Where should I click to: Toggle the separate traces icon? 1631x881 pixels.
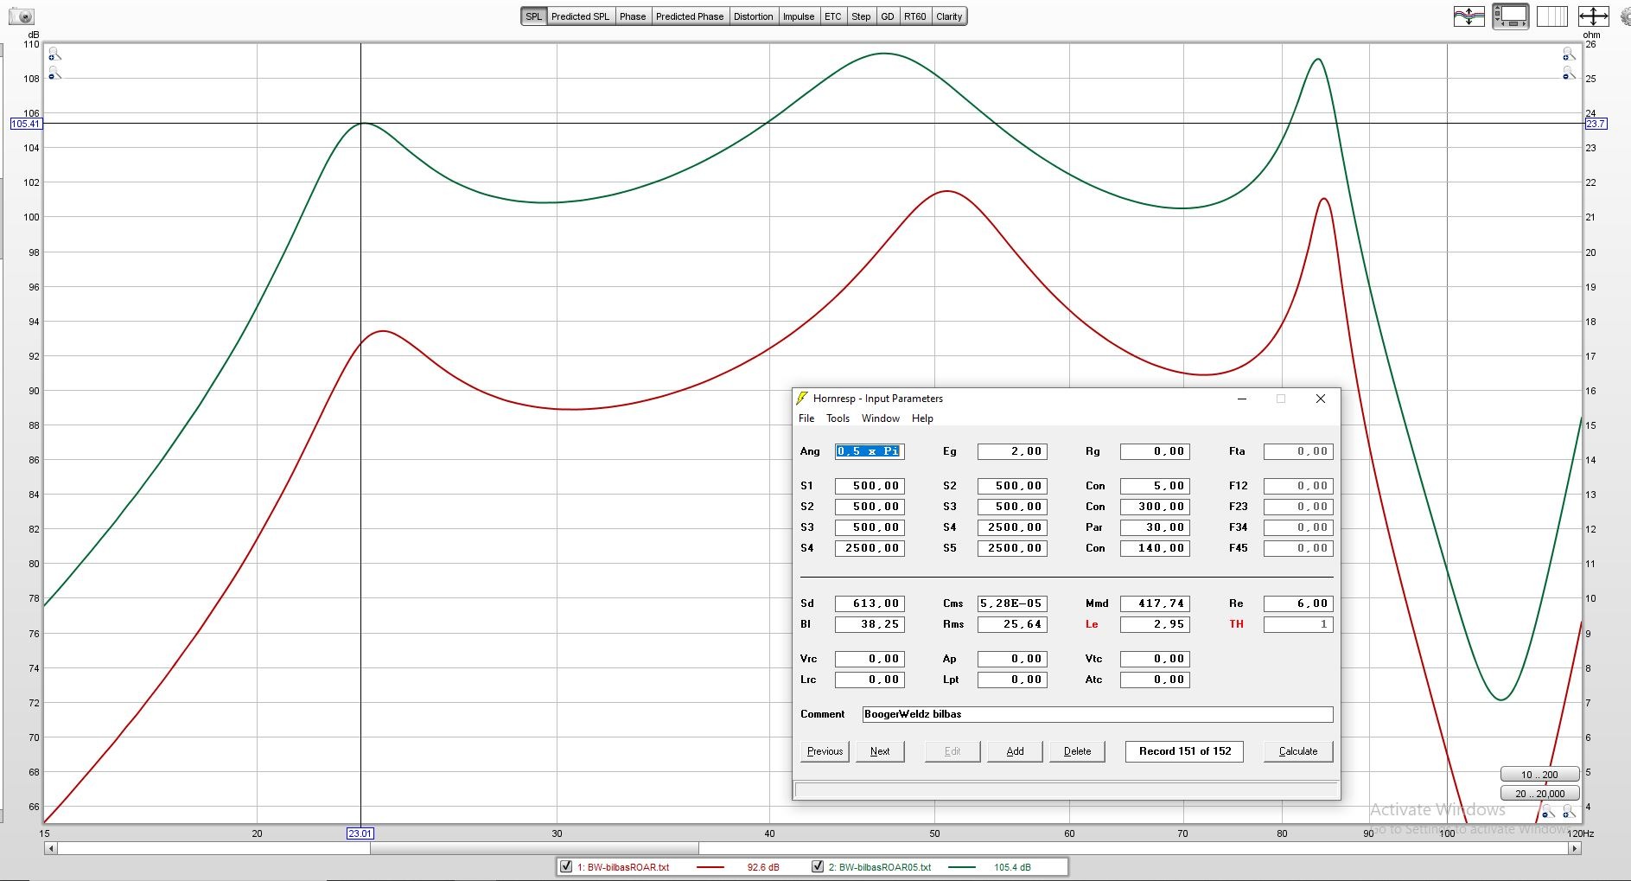point(1469,16)
